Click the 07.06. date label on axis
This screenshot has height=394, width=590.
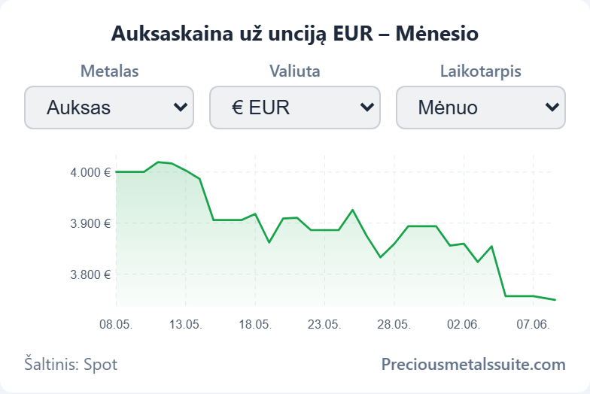(533, 324)
